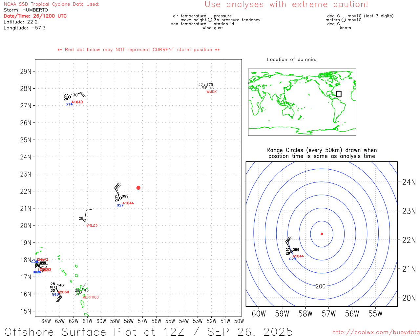420x336 pixels.
Task: Click the black domain box on world map
Action: [339, 94]
